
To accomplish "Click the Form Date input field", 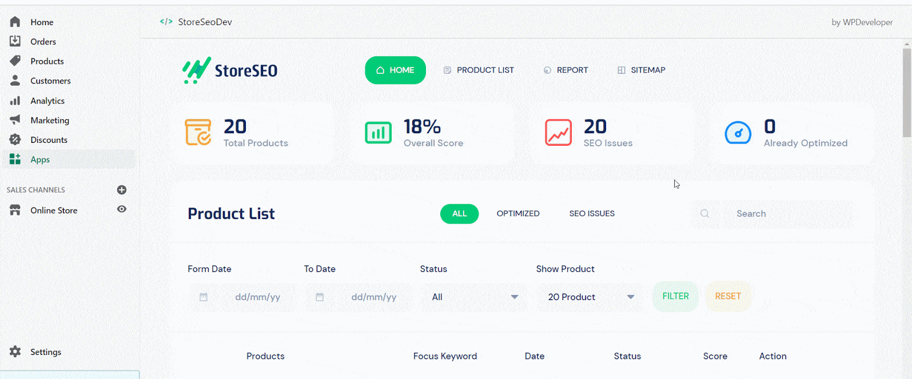I will tap(242, 297).
